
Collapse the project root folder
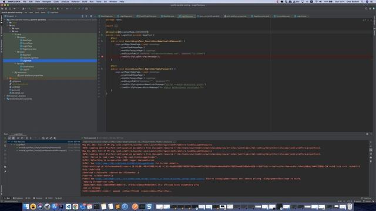pyautogui.click(x=5, y=19)
